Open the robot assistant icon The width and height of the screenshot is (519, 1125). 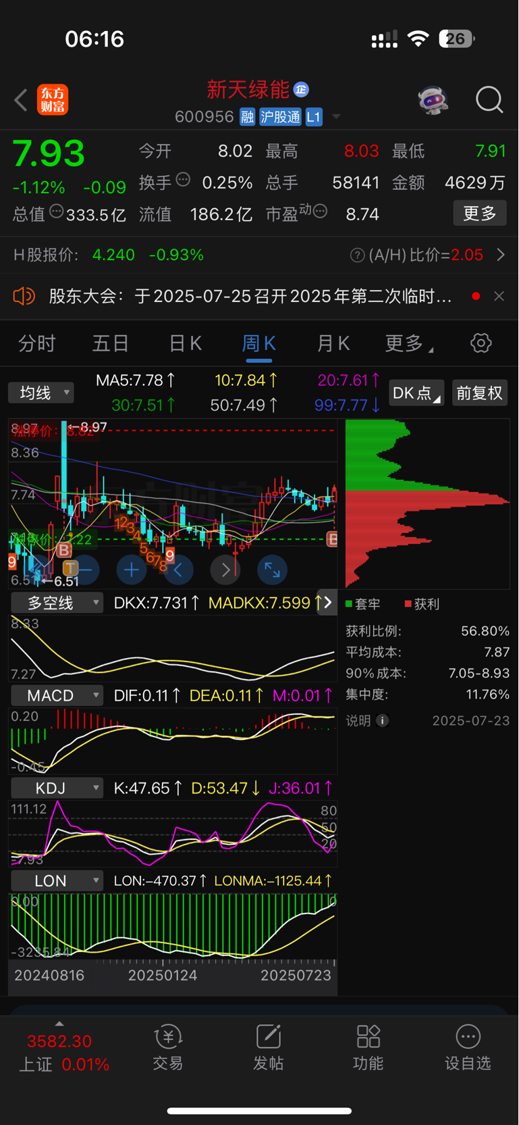[x=433, y=100]
